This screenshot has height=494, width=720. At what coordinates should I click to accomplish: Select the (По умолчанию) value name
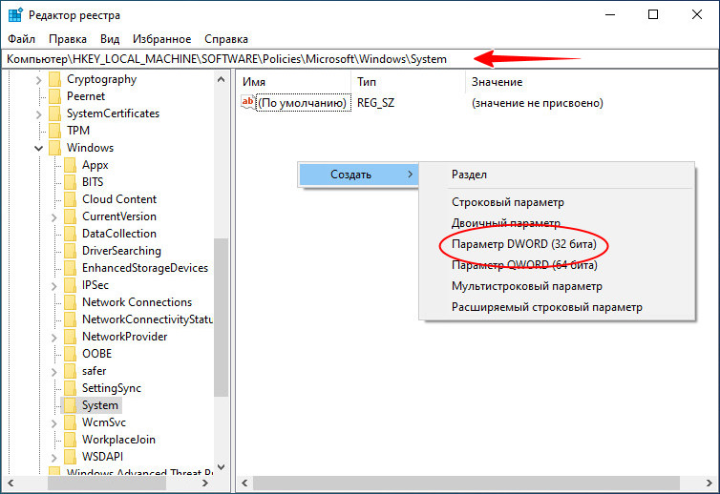point(302,103)
